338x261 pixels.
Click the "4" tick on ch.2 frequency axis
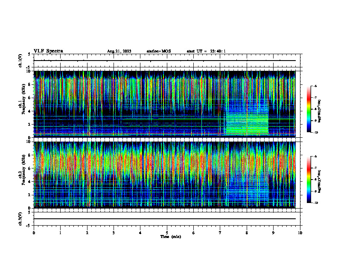(x=29, y=182)
